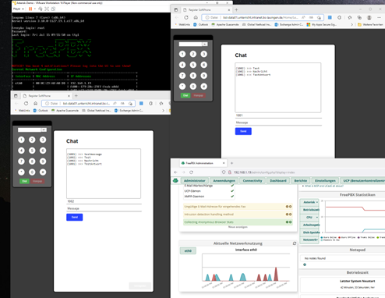Select CPU in FreePBX Statistiken

[x=309, y=217]
